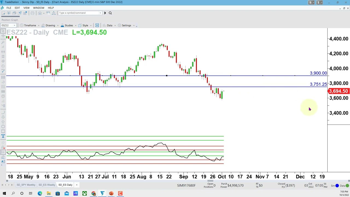Click the close workspace X icon
The width and height of the screenshot is (350, 197).
pos(25,13)
